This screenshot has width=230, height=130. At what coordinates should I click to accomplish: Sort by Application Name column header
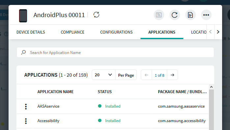pyautogui.click(x=56, y=92)
